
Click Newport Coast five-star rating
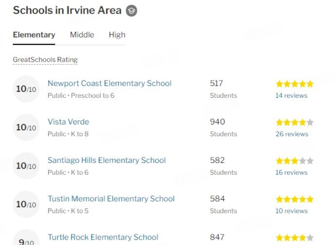[295, 84]
